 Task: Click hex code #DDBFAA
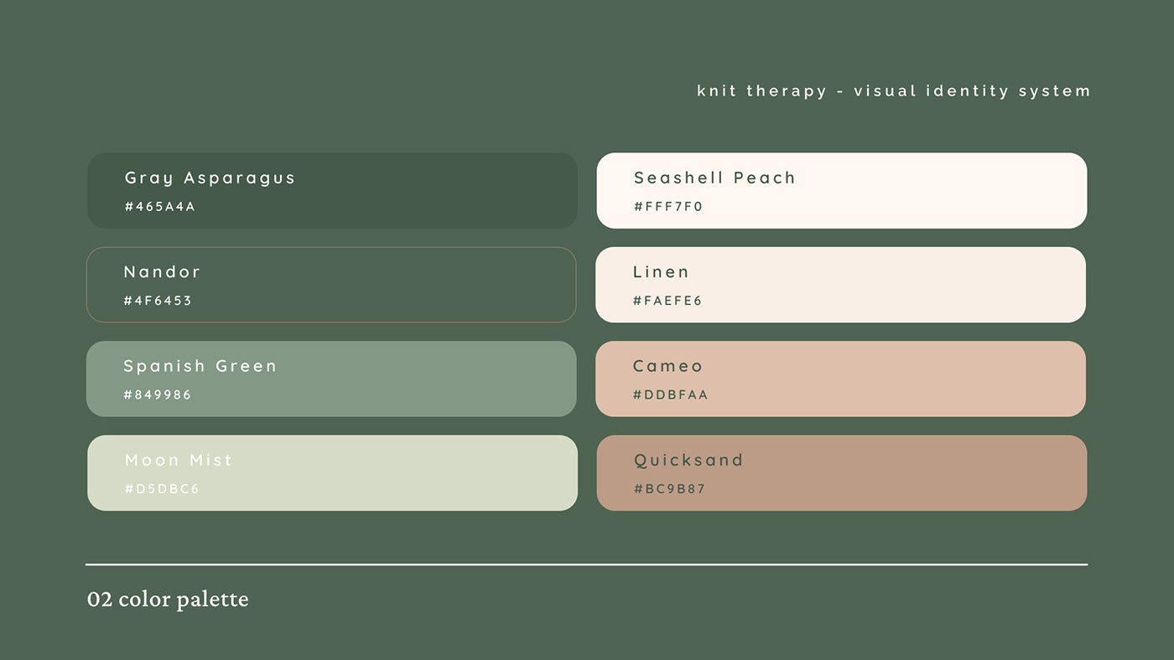671,394
